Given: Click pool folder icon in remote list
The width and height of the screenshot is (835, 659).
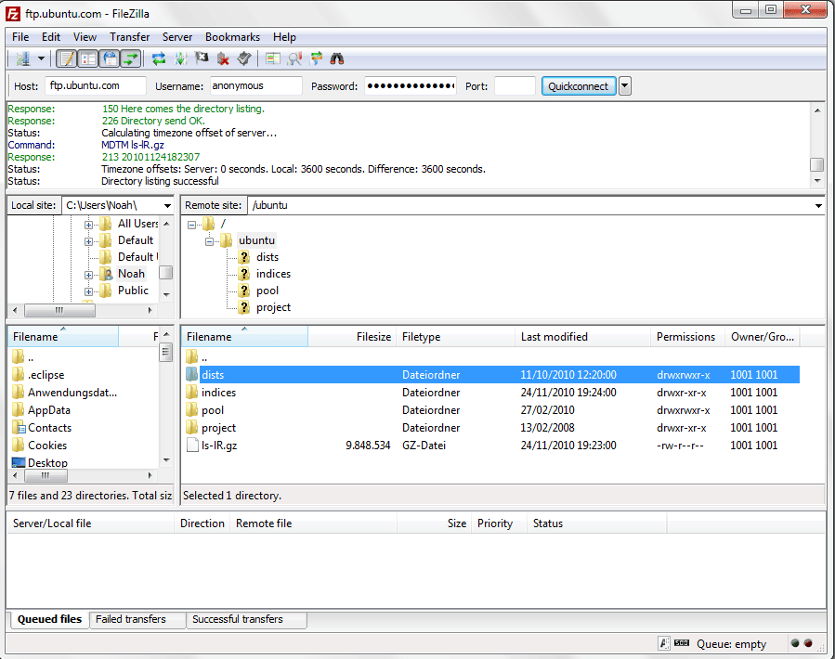Looking at the screenshot, I should point(191,410).
